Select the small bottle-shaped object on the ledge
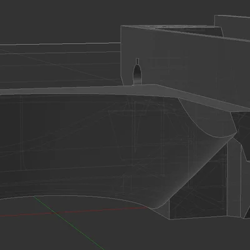The image size is (250, 250). (137, 72)
